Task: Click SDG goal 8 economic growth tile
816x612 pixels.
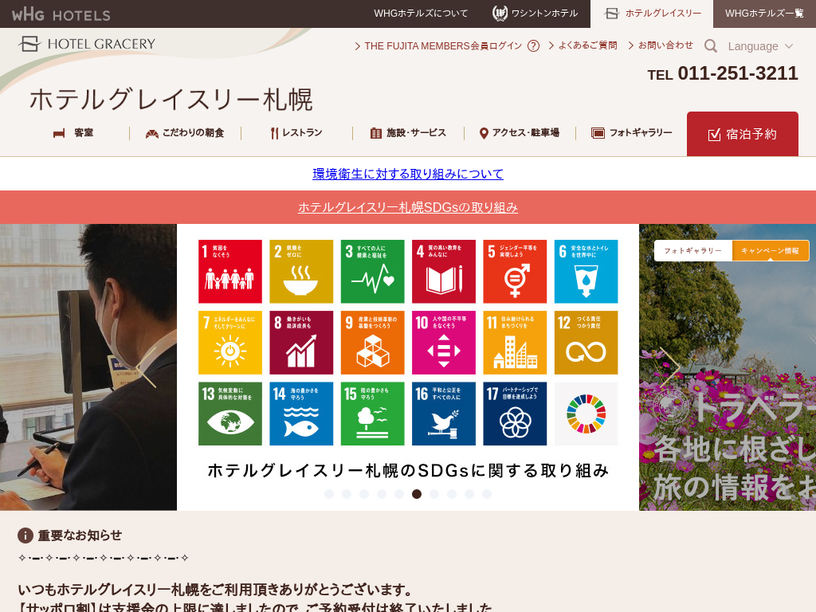Action: (x=301, y=343)
